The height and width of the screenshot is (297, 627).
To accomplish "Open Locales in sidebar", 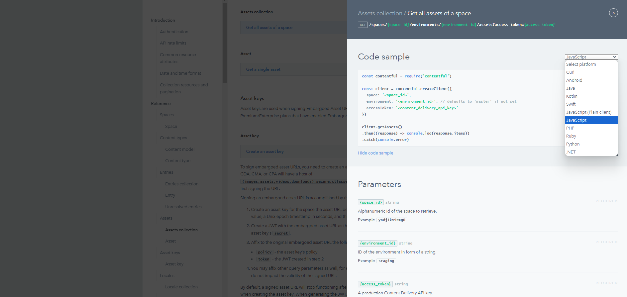I will coord(167,276).
